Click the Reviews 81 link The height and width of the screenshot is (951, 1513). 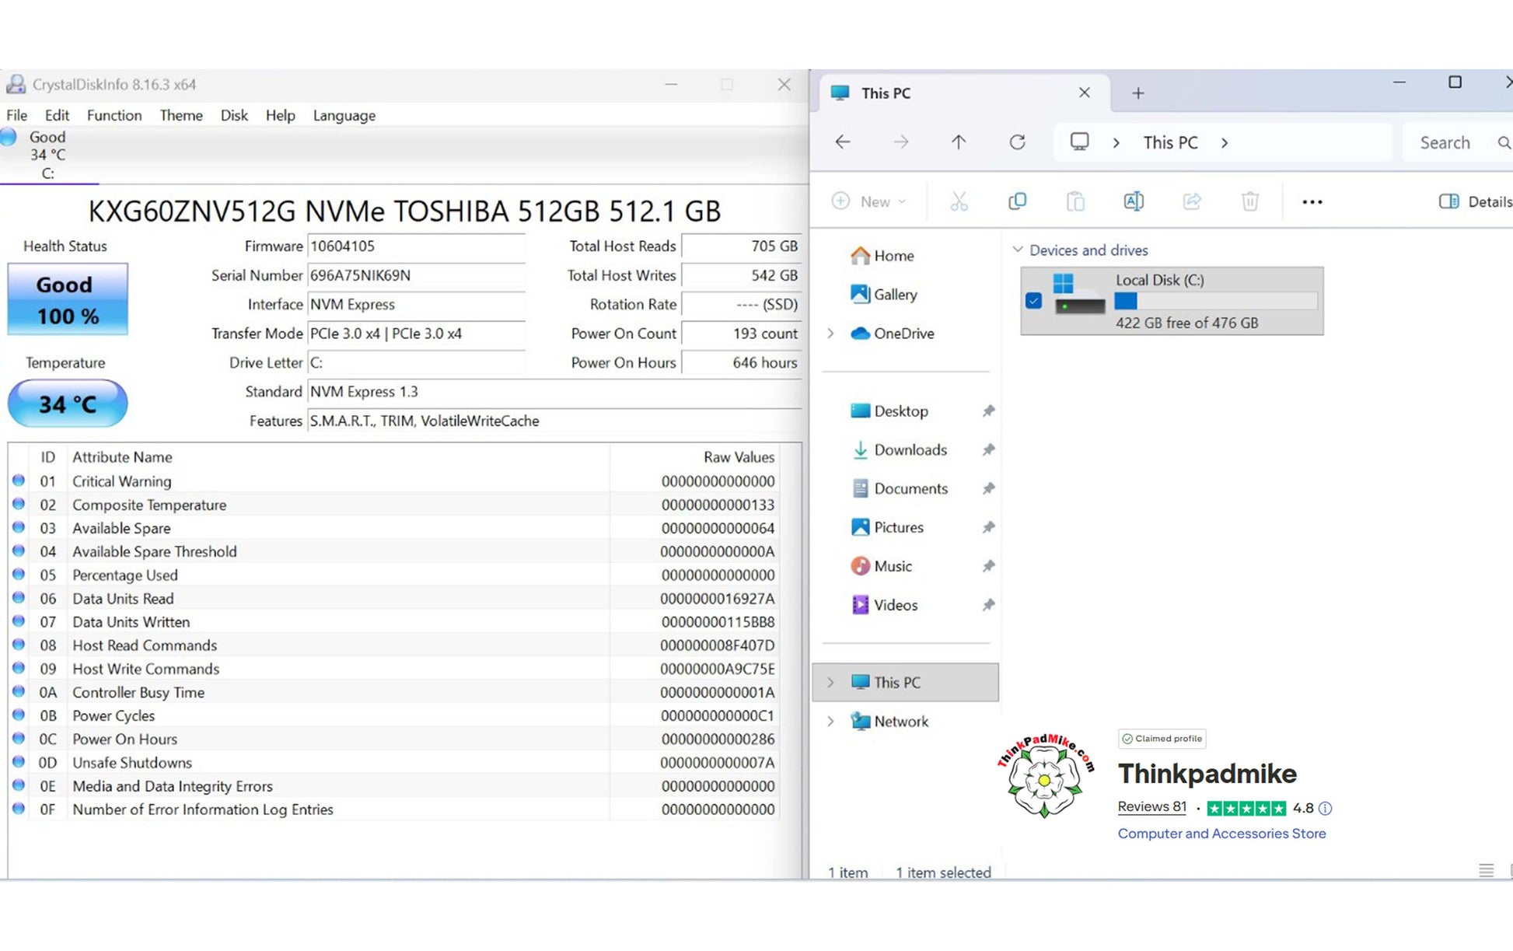[1151, 806]
